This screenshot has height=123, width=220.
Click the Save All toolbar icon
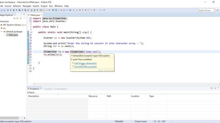4,10
